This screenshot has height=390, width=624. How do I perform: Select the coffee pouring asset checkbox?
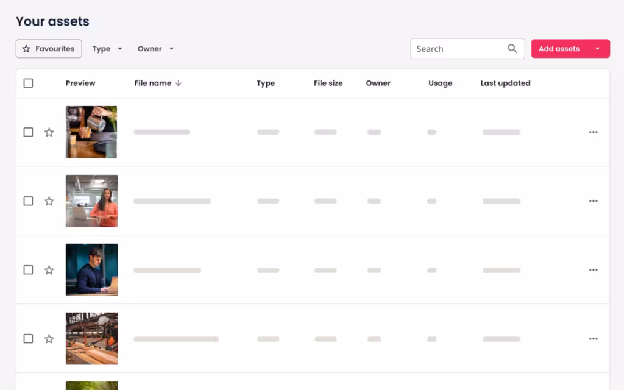point(28,132)
